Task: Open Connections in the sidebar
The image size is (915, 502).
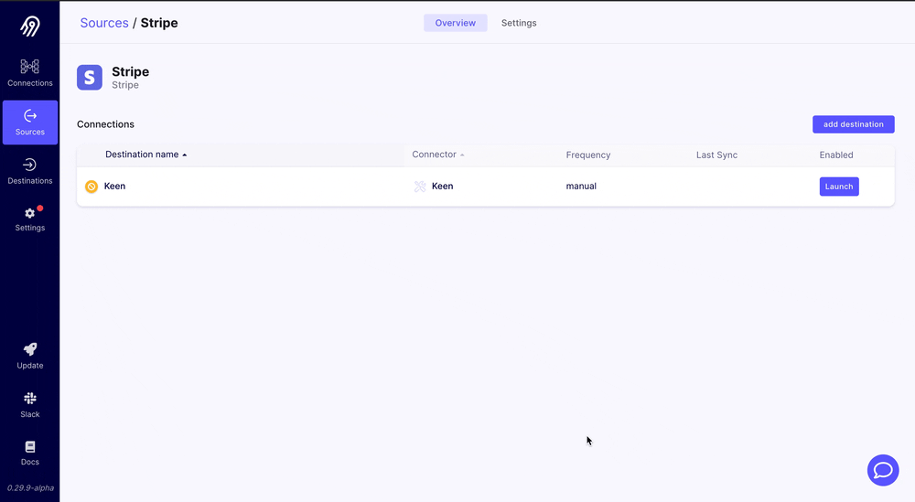Action: tap(30, 73)
